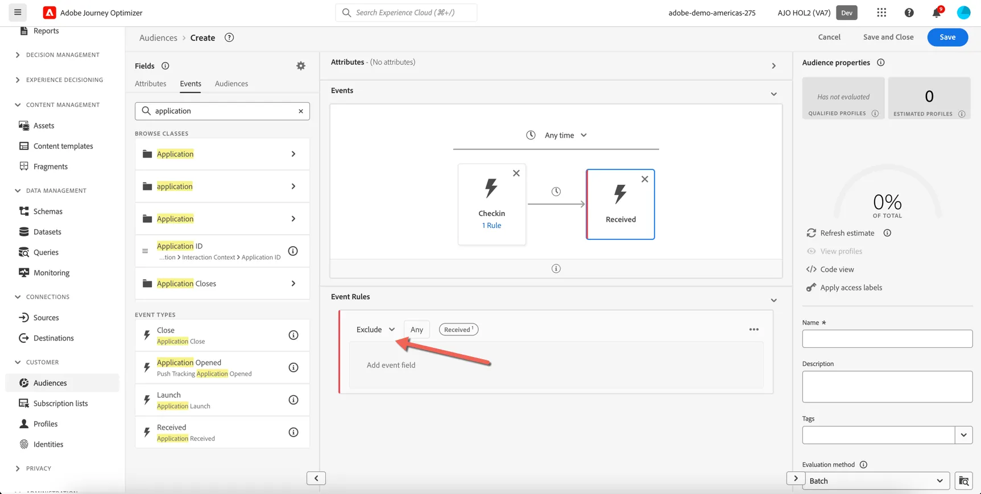The width and height of the screenshot is (981, 494).
Task: Click the info icon below events canvas
Action: (x=556, y=268)
